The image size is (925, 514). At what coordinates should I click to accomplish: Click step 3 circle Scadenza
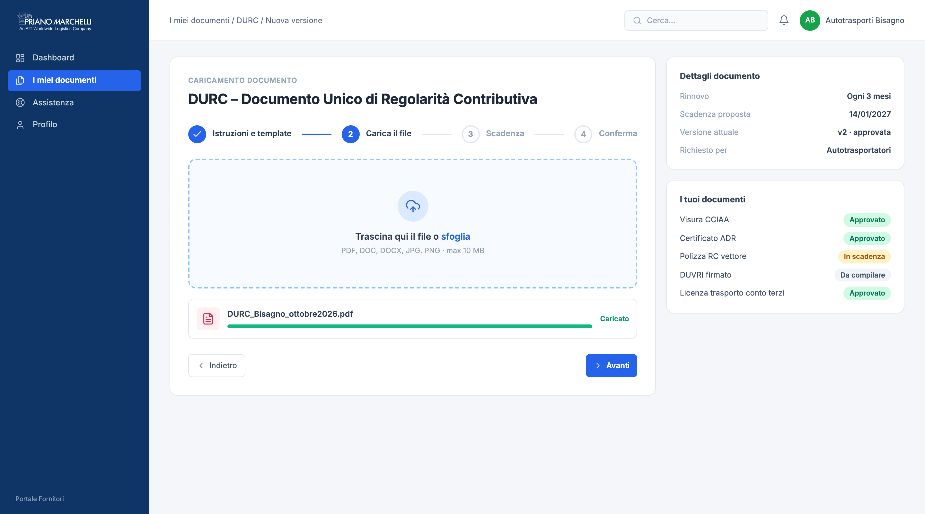(471, 134)
